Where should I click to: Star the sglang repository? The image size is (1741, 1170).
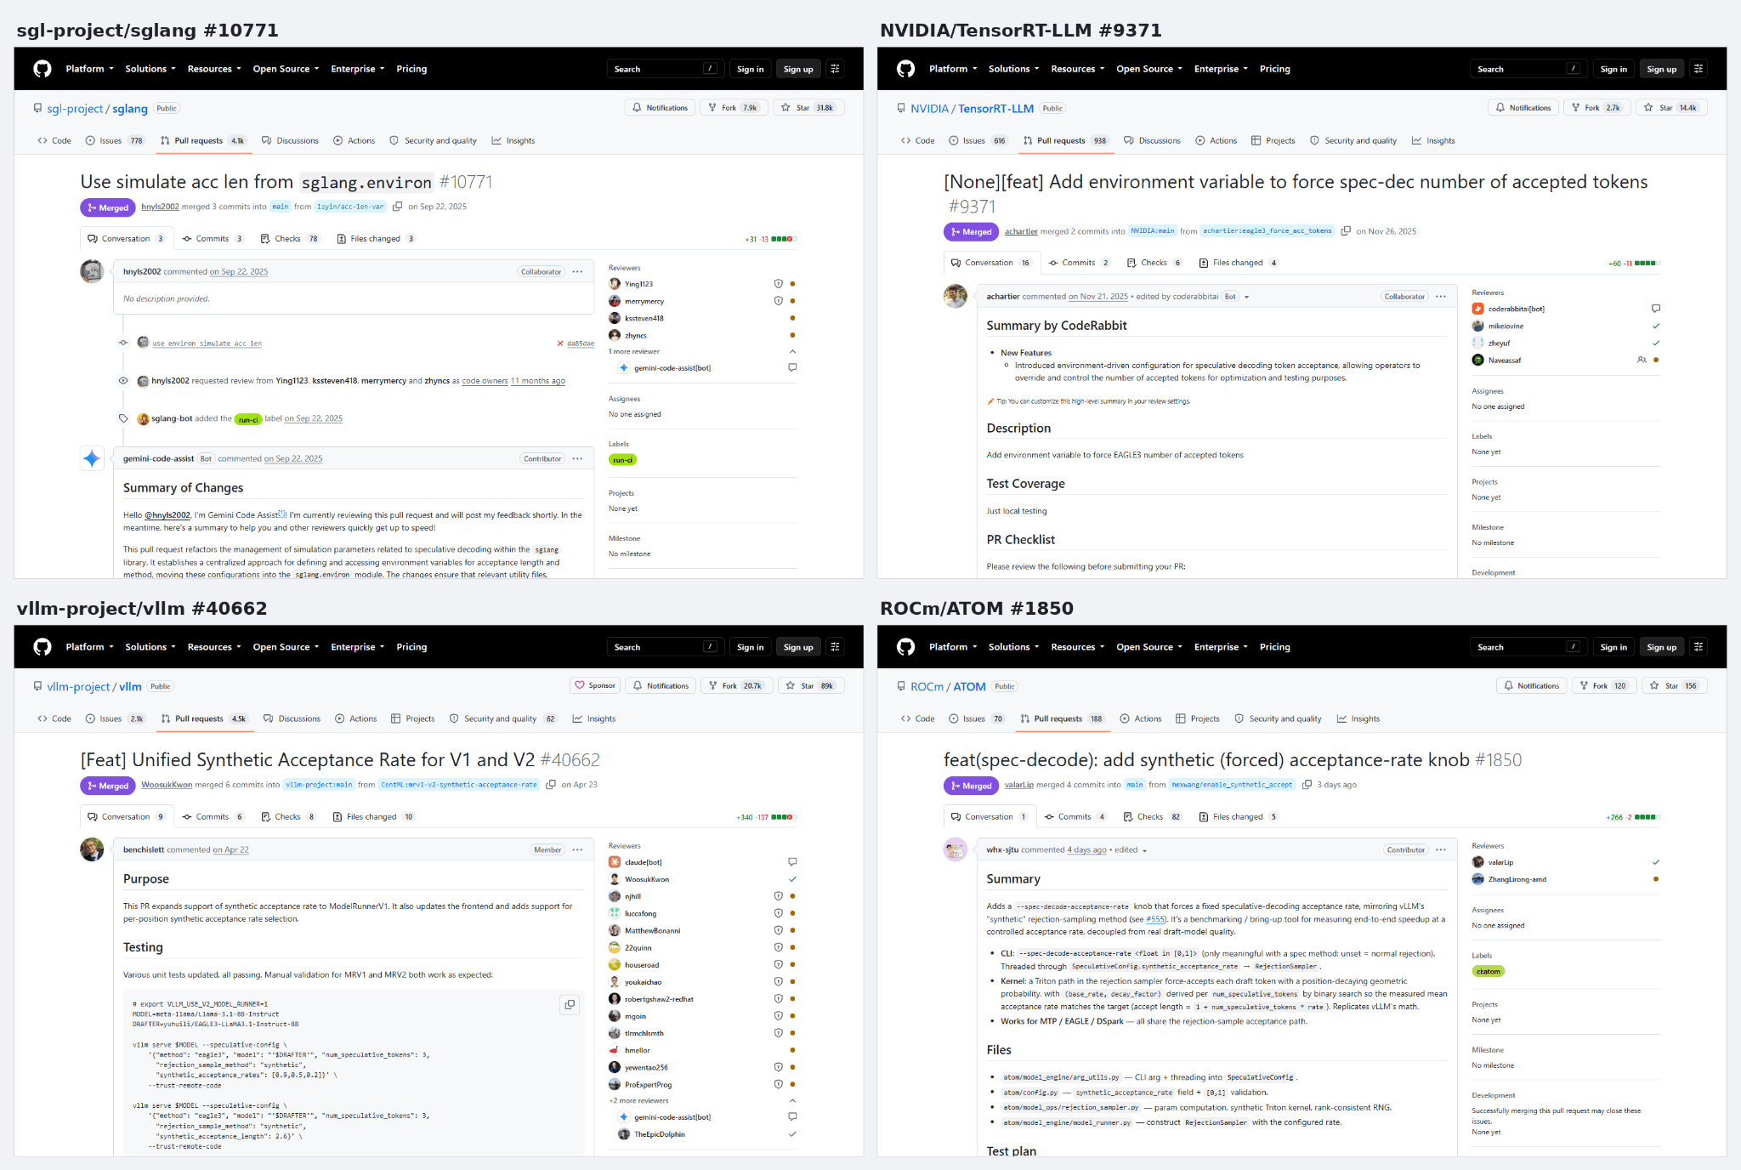[808, 108]
